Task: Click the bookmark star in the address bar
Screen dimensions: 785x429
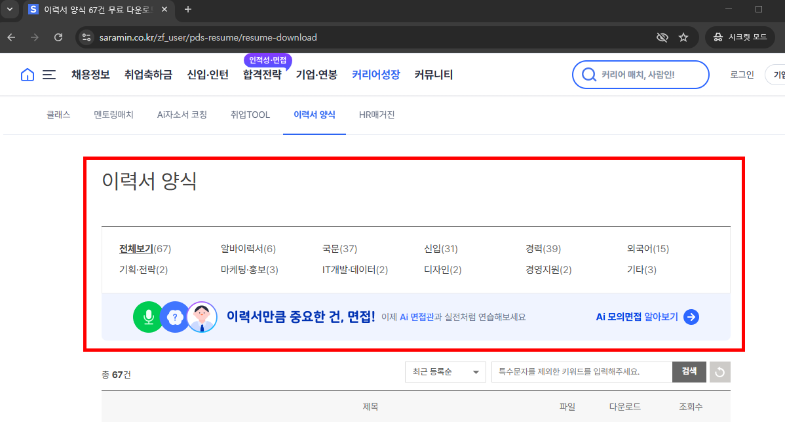Action: (x=684, y=37)
